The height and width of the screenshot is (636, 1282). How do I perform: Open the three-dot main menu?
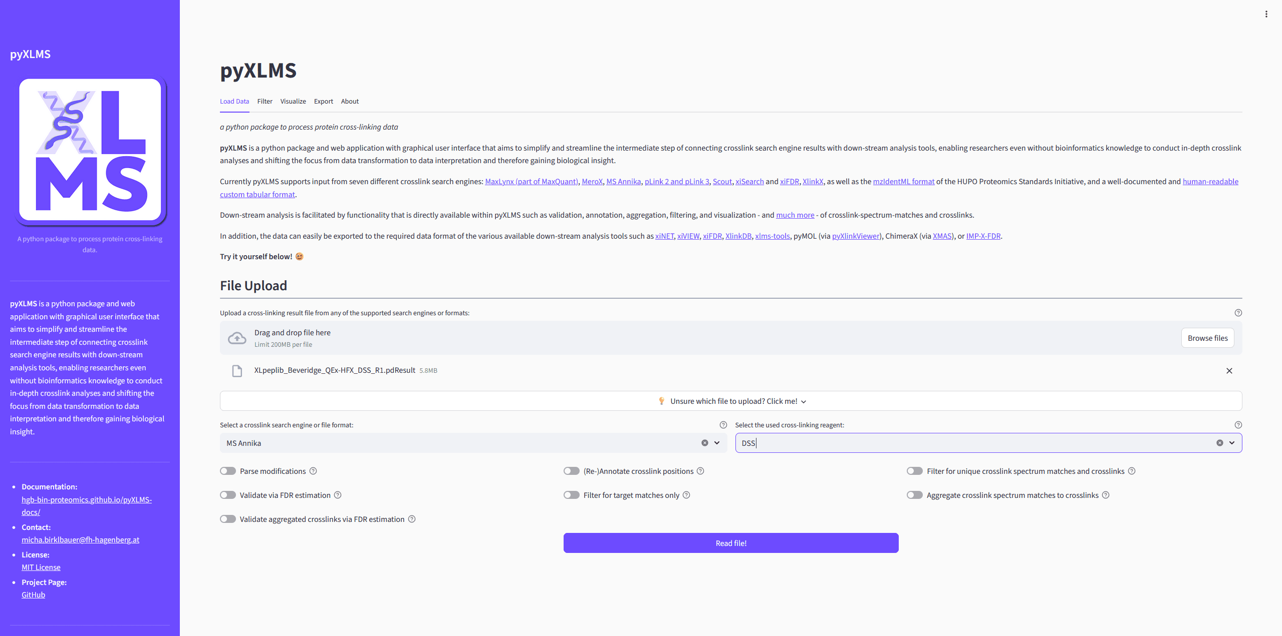(1266, 14)
